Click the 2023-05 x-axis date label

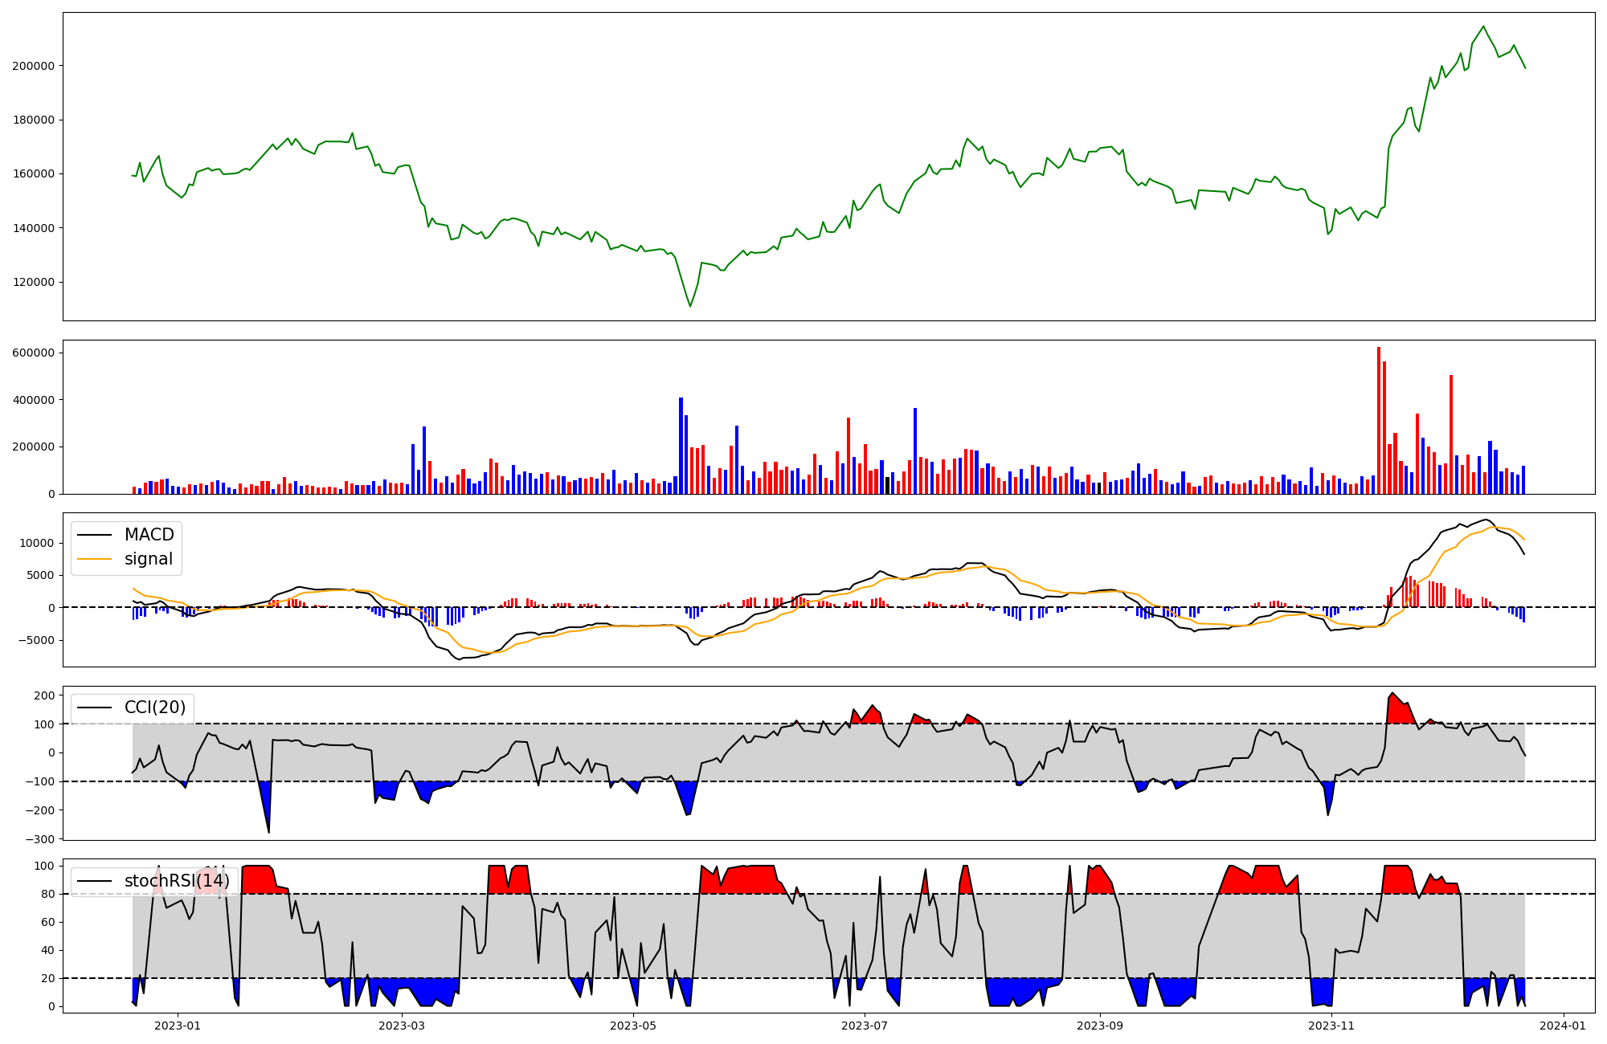[x=633, y=1026]
